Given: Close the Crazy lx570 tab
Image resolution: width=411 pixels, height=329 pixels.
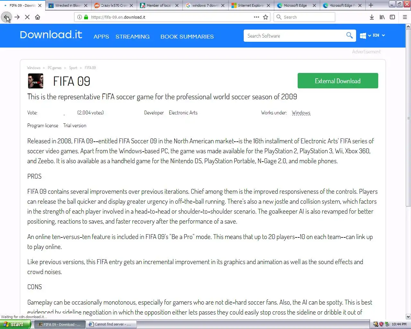Looking at the screenshot, I should 131,5.
